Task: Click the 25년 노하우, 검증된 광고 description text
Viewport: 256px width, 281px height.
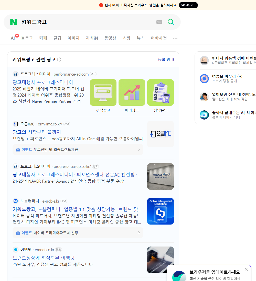Action: pos(53,264)
